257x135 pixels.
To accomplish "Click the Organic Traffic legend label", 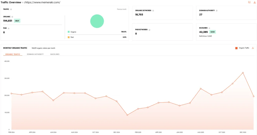I will click(244, 48).
